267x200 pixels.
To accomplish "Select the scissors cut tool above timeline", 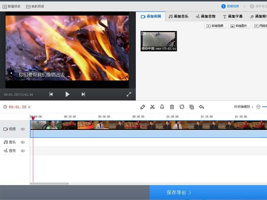I will [x=153, y=107].
